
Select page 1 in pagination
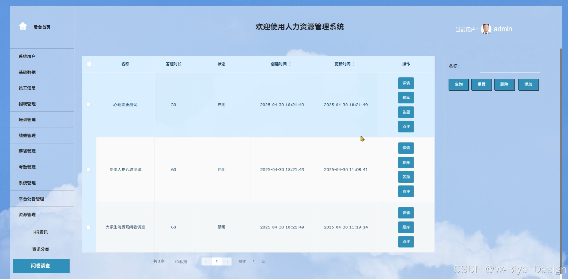[x=217, y=262]
